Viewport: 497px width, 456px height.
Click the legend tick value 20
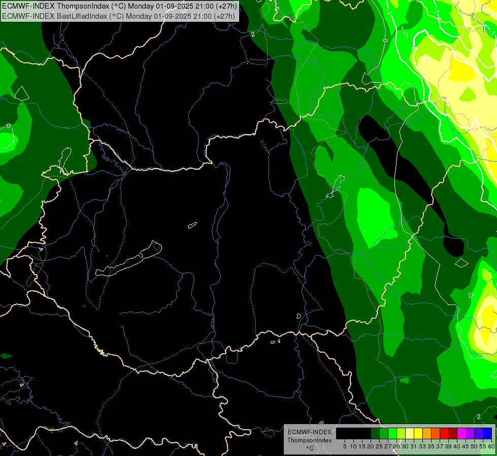(x=371, y=446)
